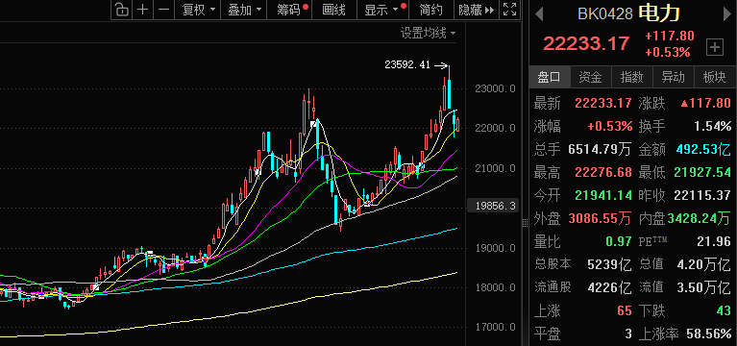Click the 换手 value 1.54%

coord(713,127)
